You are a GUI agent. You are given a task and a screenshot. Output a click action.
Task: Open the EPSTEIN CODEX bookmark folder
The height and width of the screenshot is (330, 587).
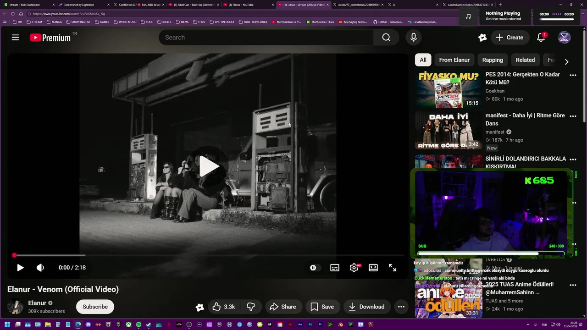[222, 22]
